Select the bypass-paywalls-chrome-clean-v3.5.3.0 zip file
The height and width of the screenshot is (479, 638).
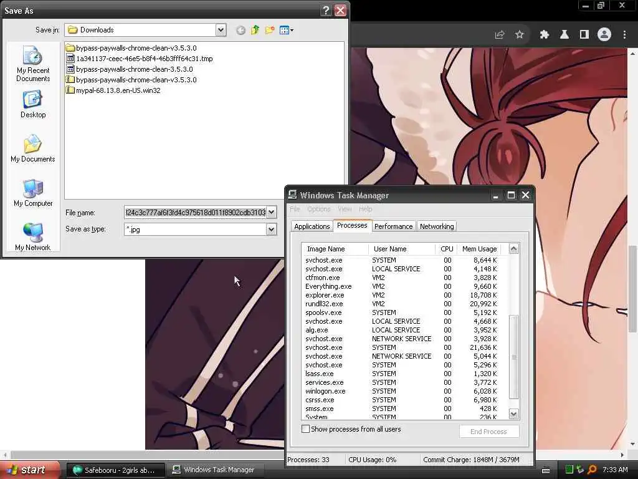click(x=131, y=80)
